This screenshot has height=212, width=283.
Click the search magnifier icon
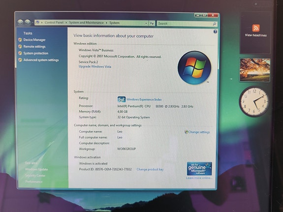(214, 24)
